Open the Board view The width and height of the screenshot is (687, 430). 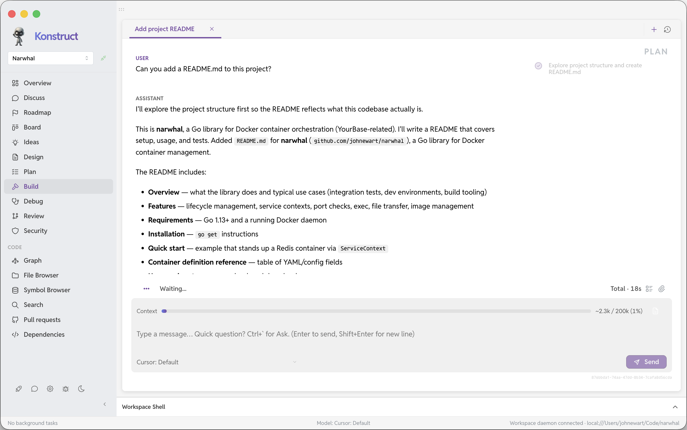point(59,127)
